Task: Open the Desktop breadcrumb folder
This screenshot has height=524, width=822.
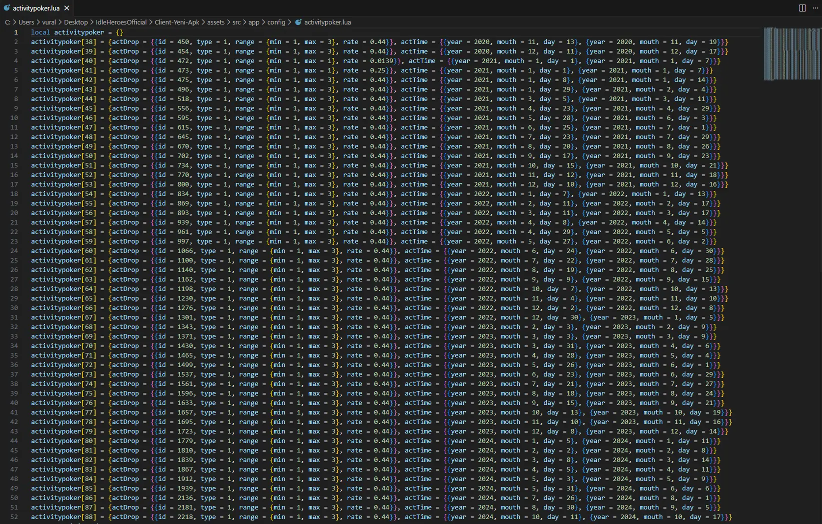Action: pyautogui.click(x=76, y=22)
